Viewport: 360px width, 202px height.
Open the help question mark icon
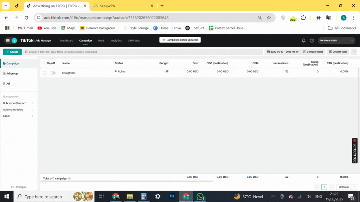[x=312, y=41]
